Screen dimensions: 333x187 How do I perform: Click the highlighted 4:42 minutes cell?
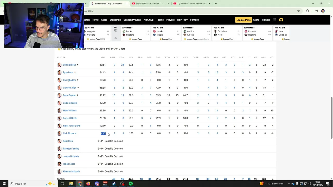(x=103, y=133)
